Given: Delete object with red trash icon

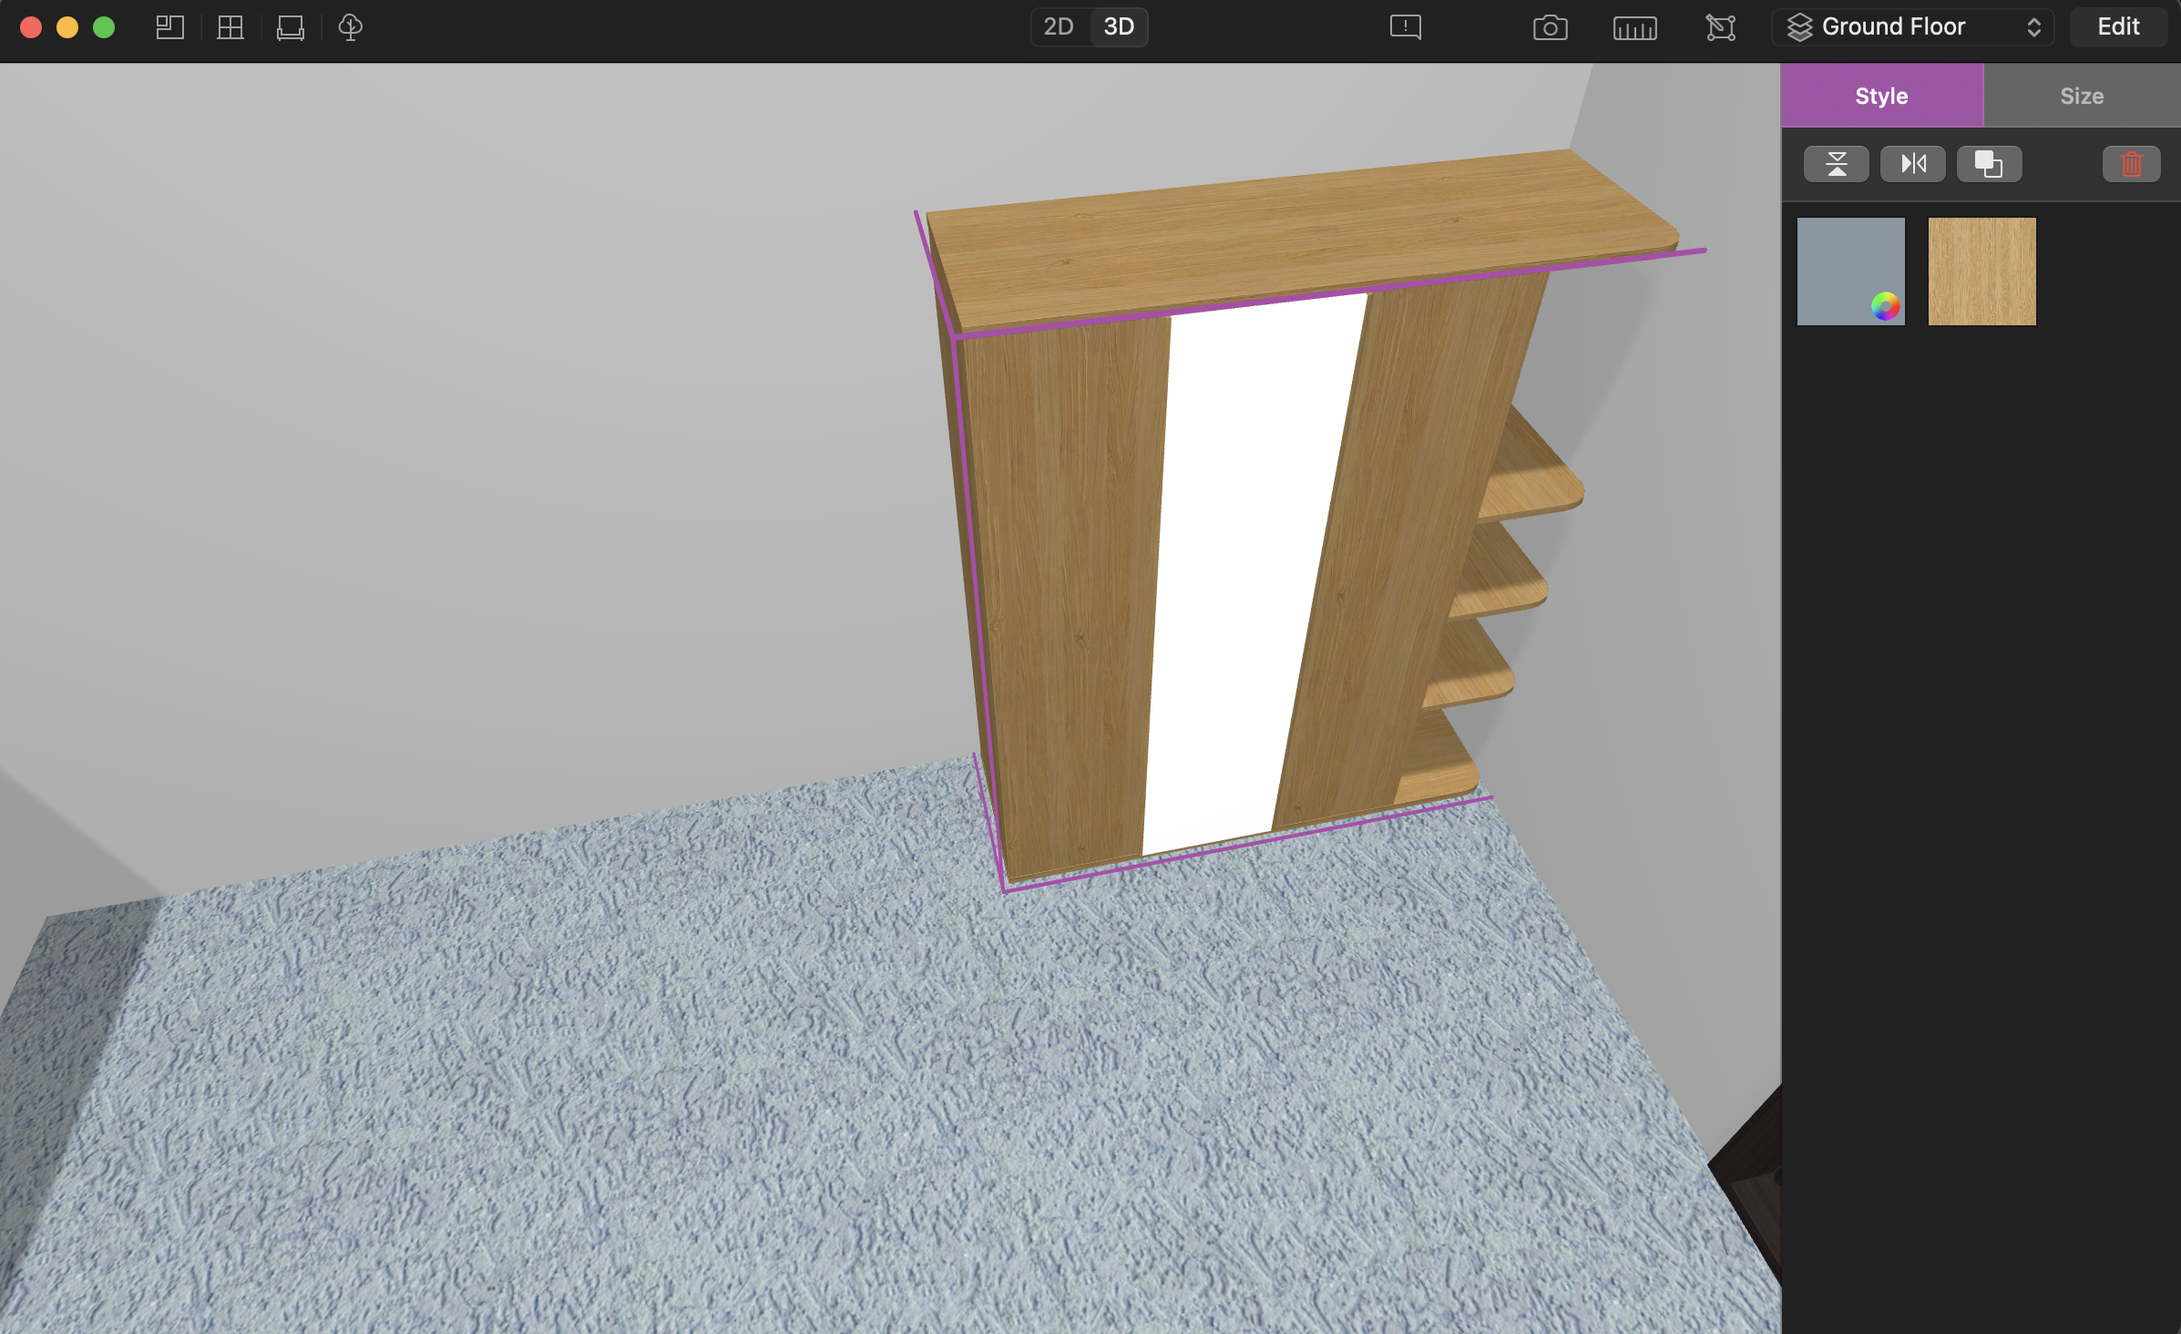Looking at the screenshot, I should pyautogui.click(x=2131, y=164).
